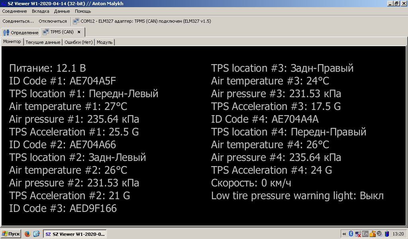The width and height of the screenshot is (408, 239).
Task: Switch to the Определение tab
Action: coord(21,32)
